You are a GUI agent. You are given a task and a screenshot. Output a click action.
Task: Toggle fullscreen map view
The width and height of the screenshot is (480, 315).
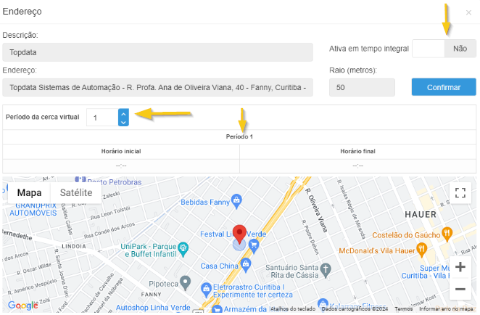click(x=460, y=193)
